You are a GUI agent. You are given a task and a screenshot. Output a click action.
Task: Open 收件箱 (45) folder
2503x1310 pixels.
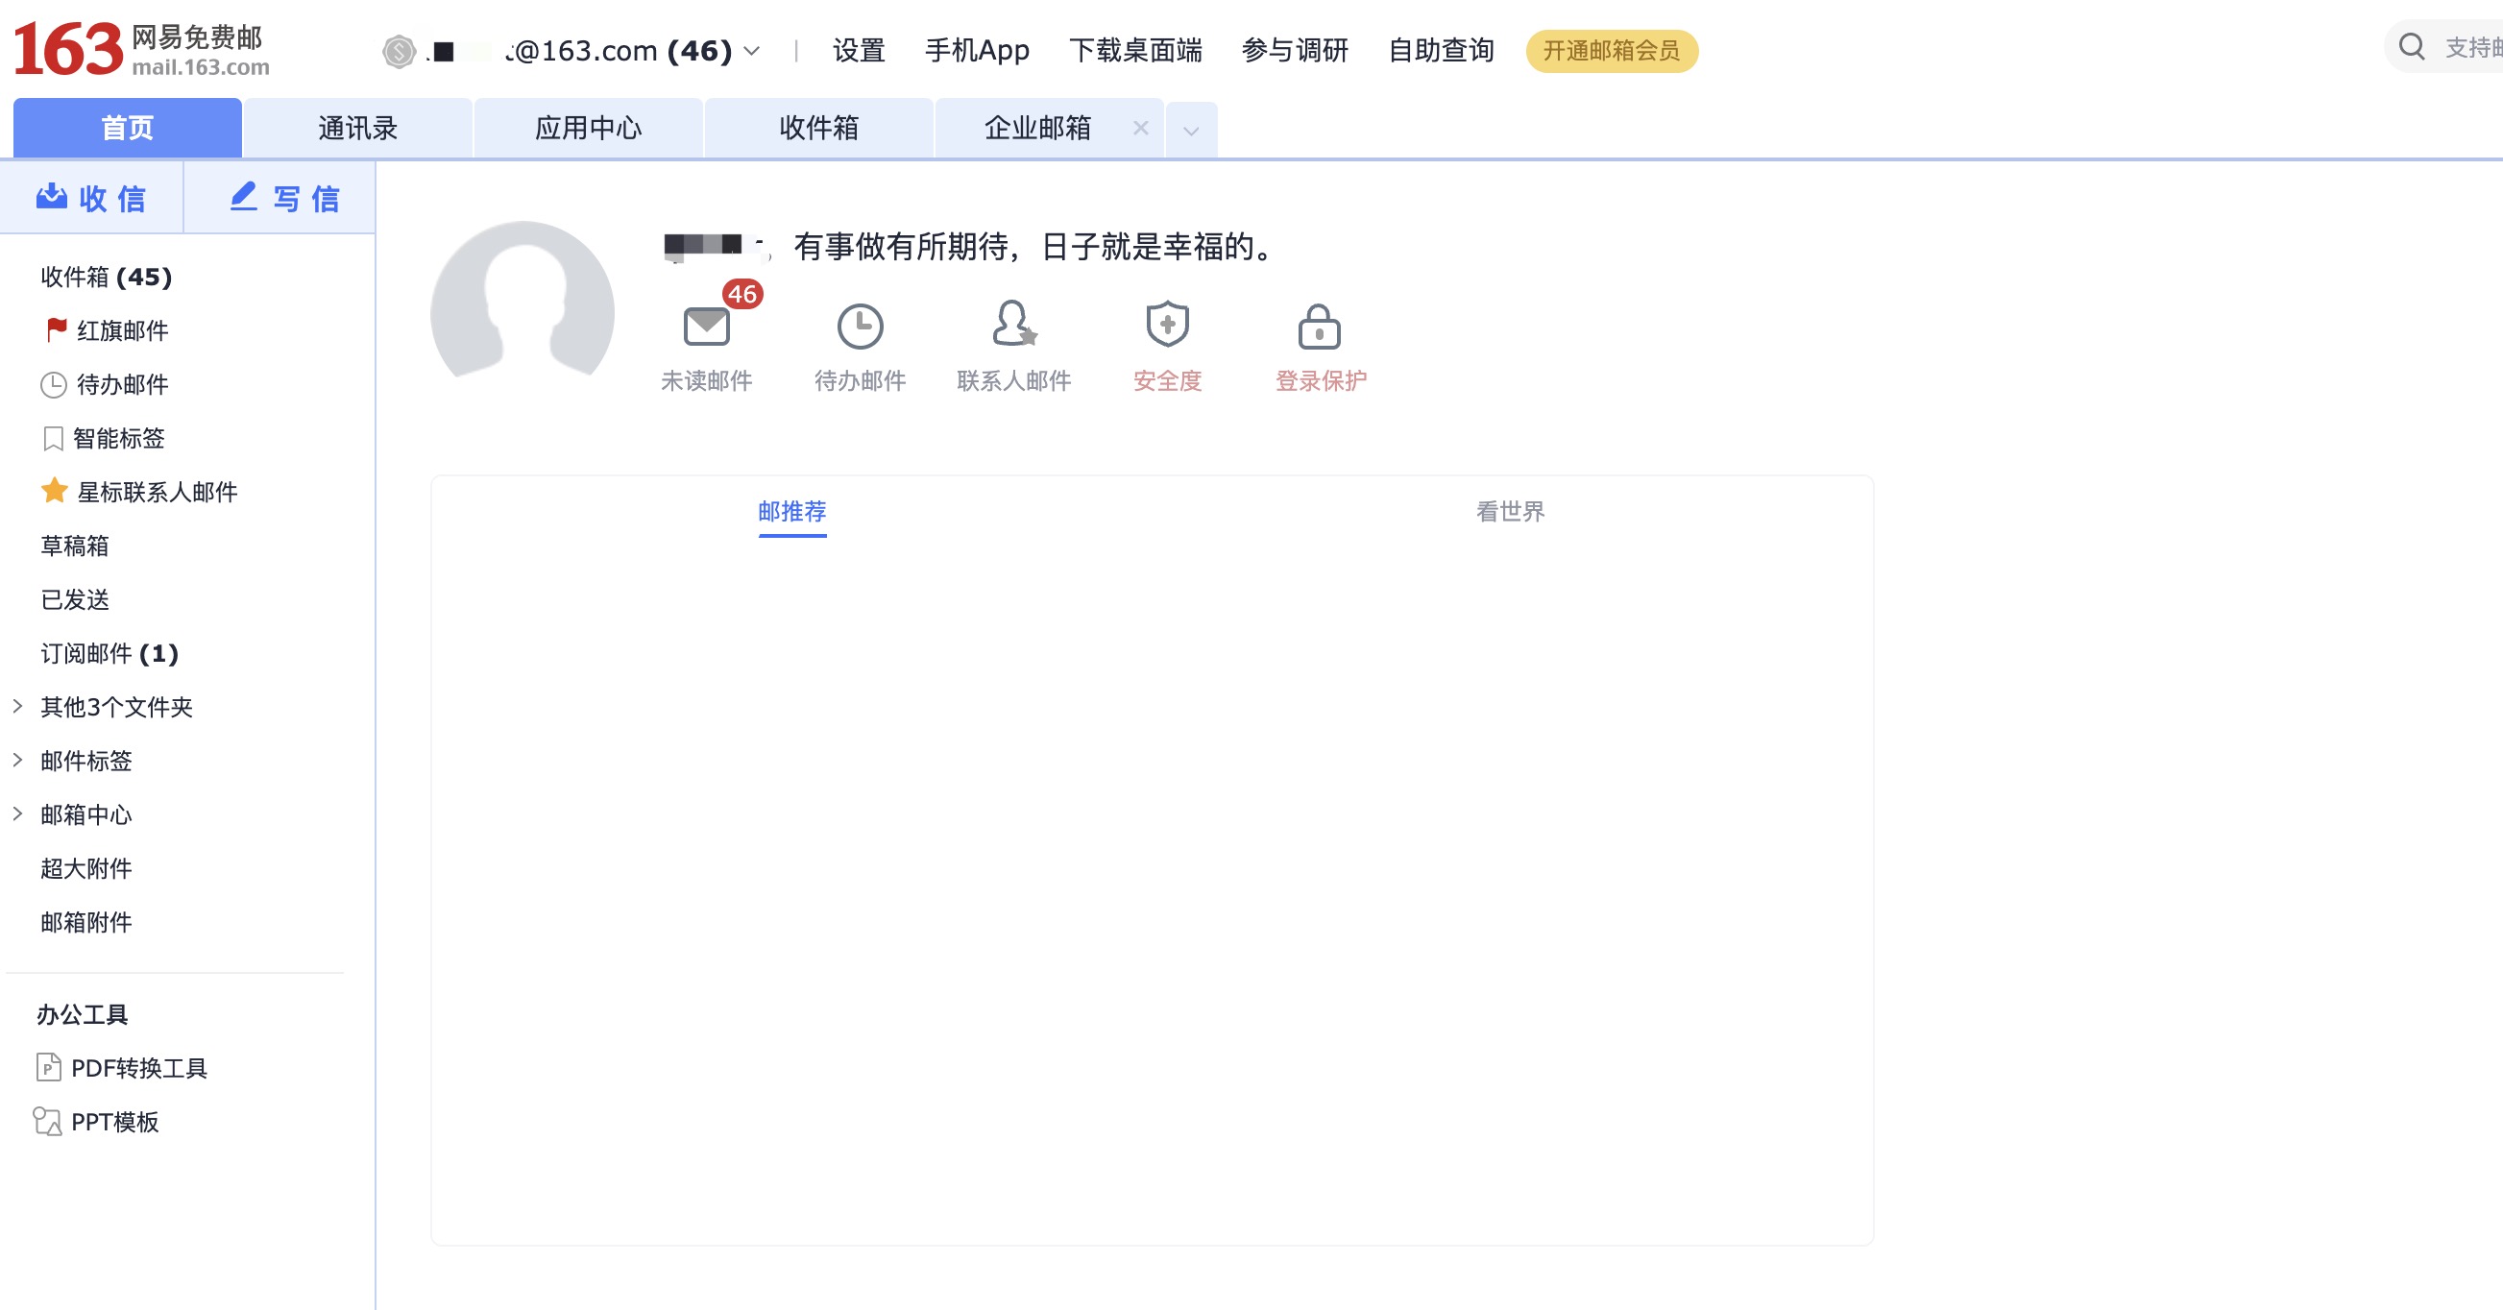click(107, 277)
